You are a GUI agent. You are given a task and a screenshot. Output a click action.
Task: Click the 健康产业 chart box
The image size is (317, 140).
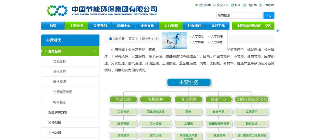218,100
